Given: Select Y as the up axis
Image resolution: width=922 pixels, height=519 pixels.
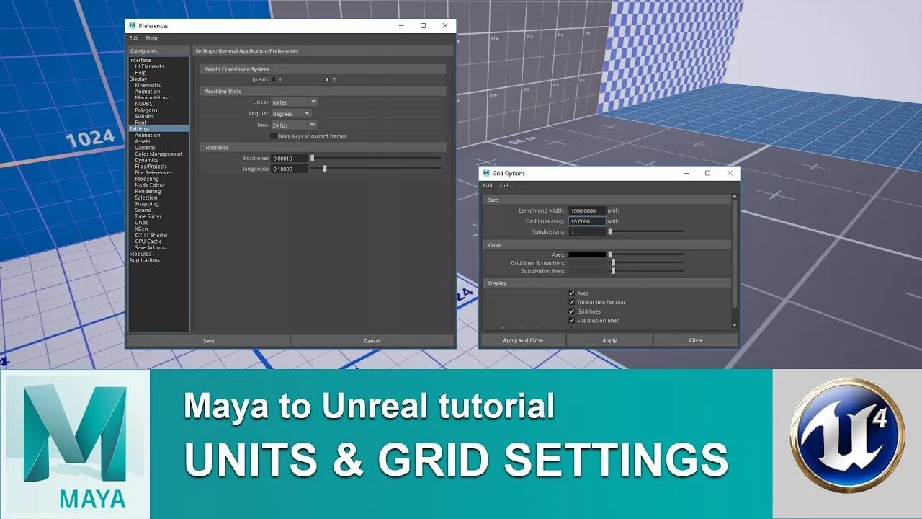Looking at the screenshot, I should point(274,79).
